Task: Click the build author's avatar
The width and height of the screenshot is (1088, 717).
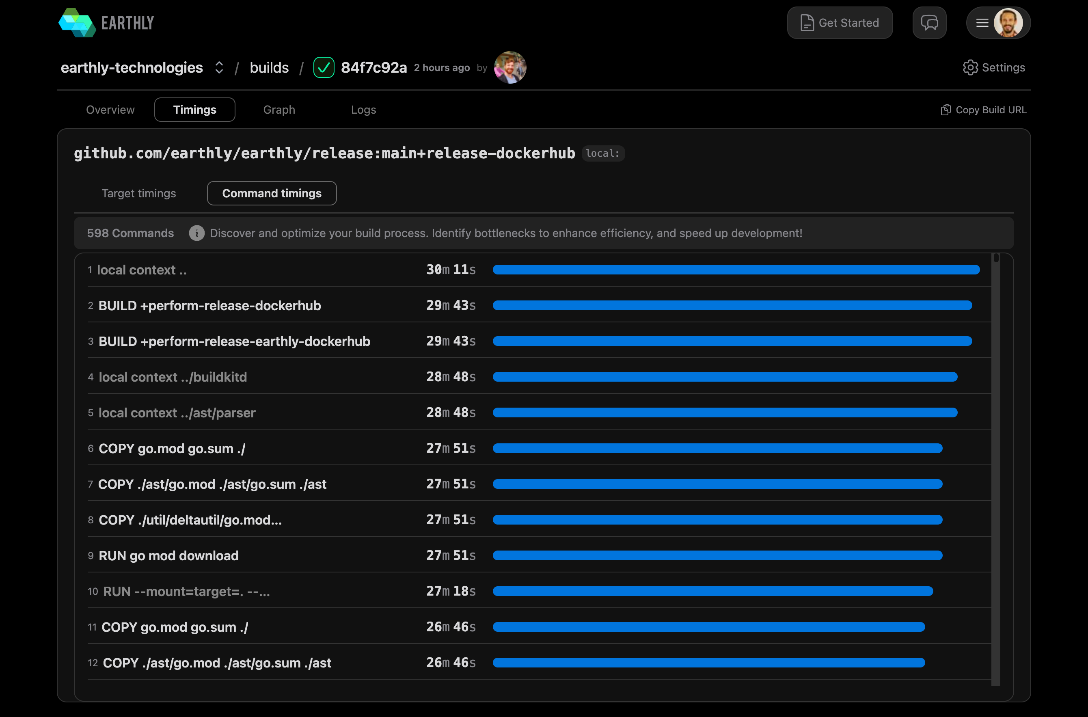Action: point(510,68)
